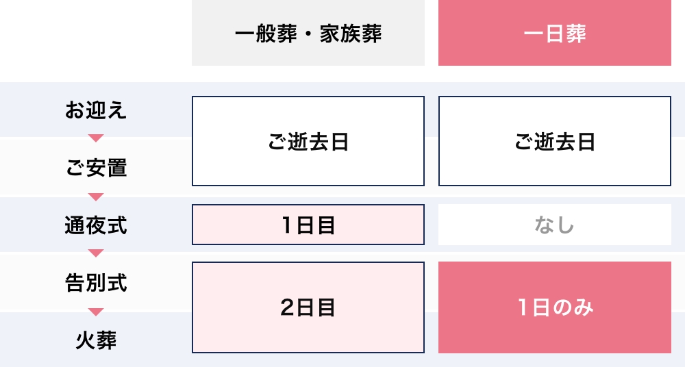The image size is (685, 367).
Task: Open the 告別式 step label
Action: (x=96, y=283)
